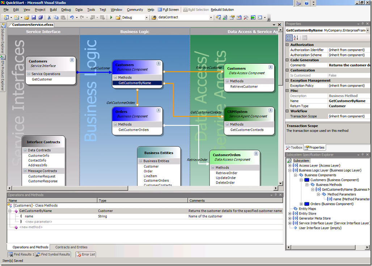
Task: Open the GetCustomerByName object selector dropdown
Action: coord(368,30)
